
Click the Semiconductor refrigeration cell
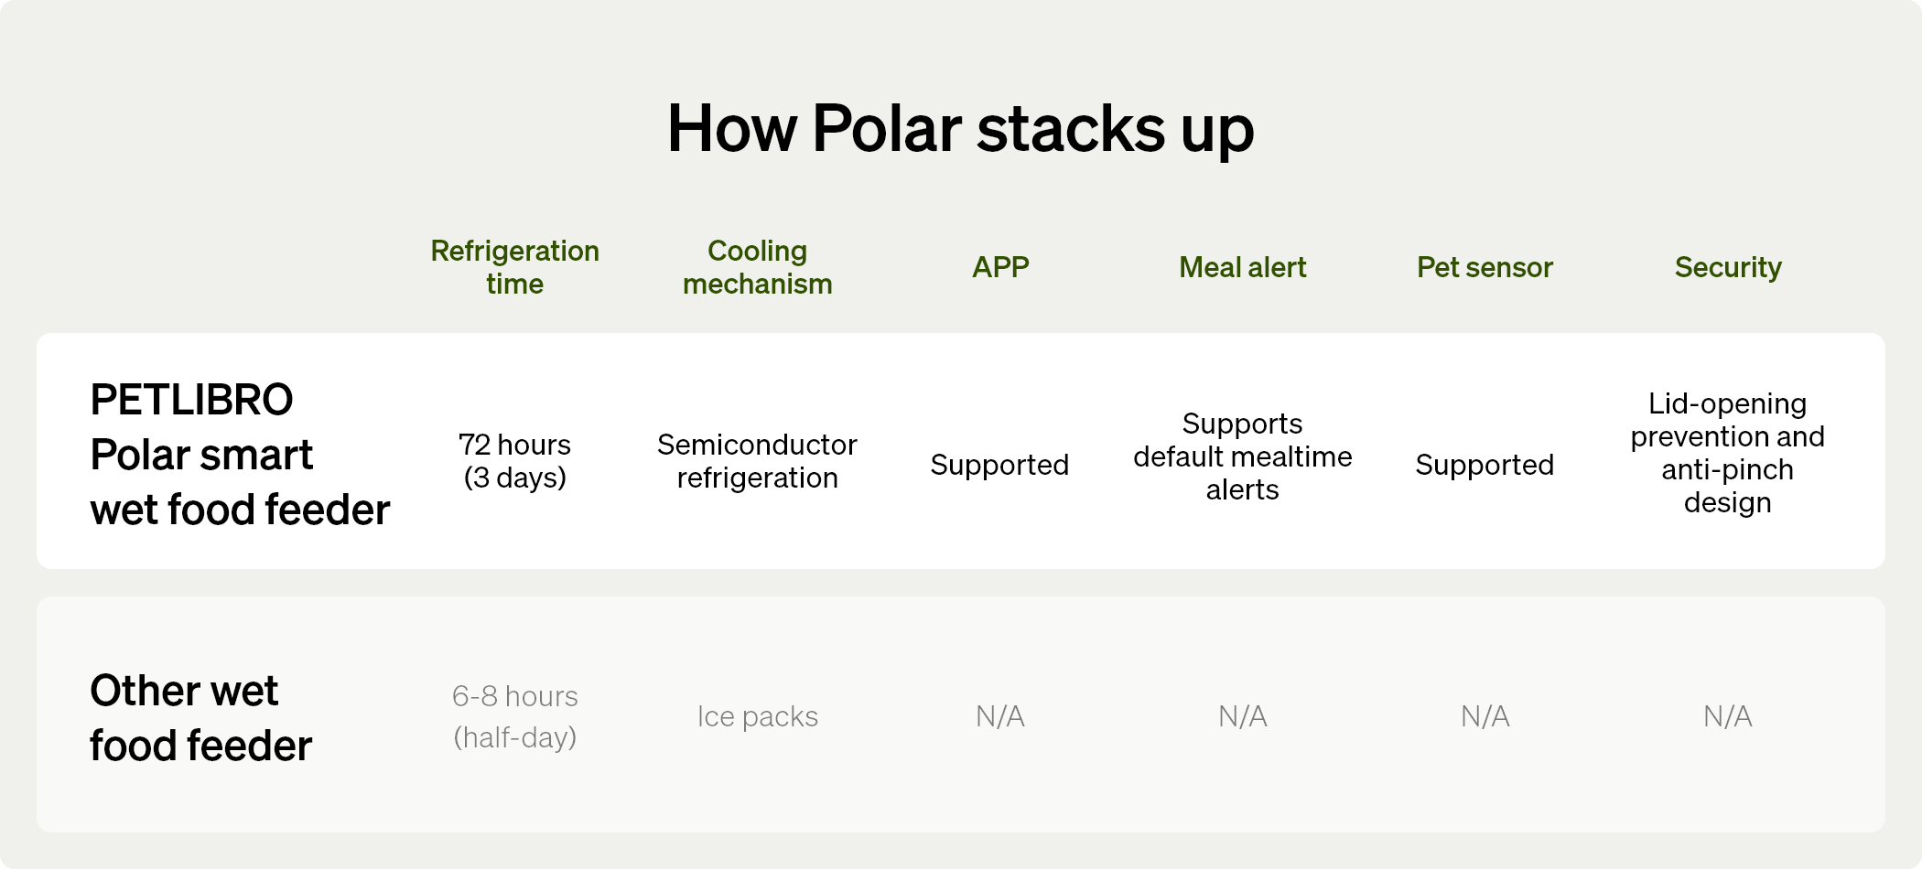tap(757, 461)
